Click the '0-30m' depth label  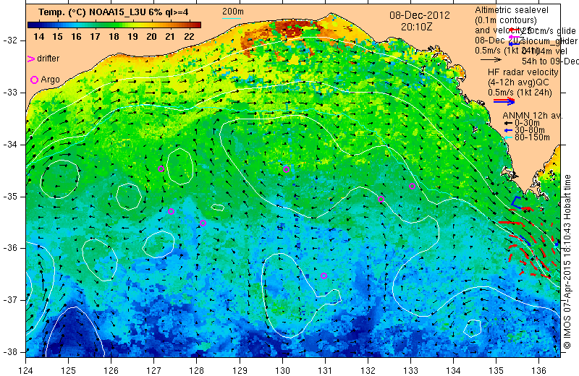(527, 123)
